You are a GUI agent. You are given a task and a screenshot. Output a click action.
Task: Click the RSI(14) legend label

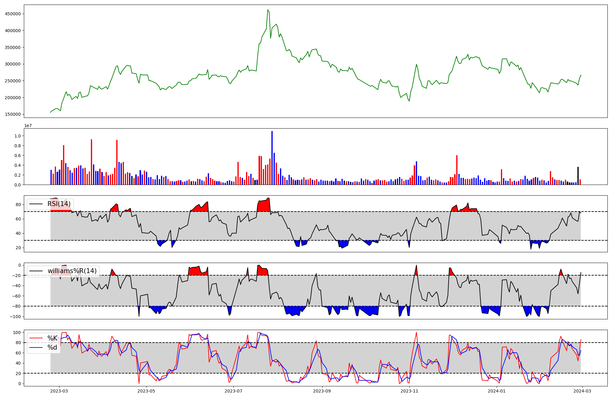[59, 204]
